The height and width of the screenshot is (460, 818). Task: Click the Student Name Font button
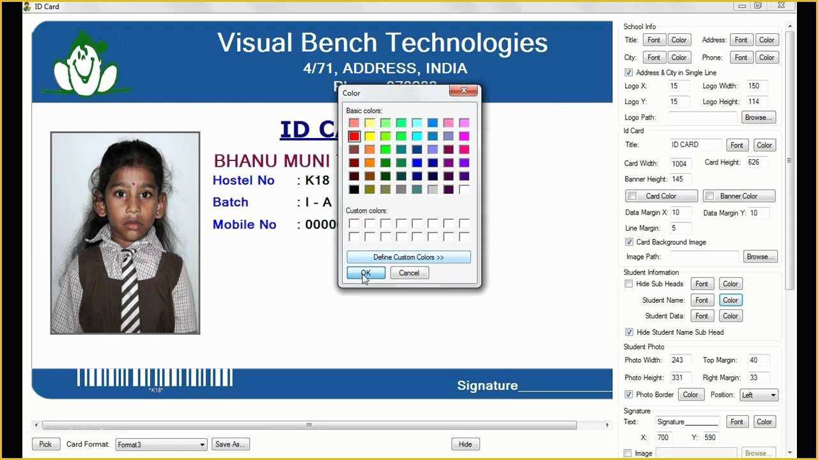[x=702, y=300]
